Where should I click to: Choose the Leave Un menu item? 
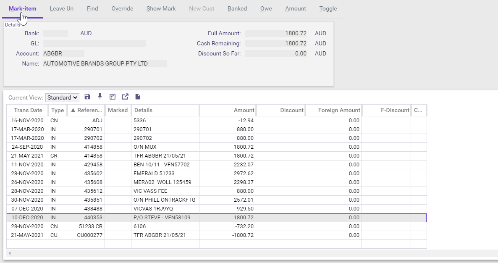pos(62,8)
